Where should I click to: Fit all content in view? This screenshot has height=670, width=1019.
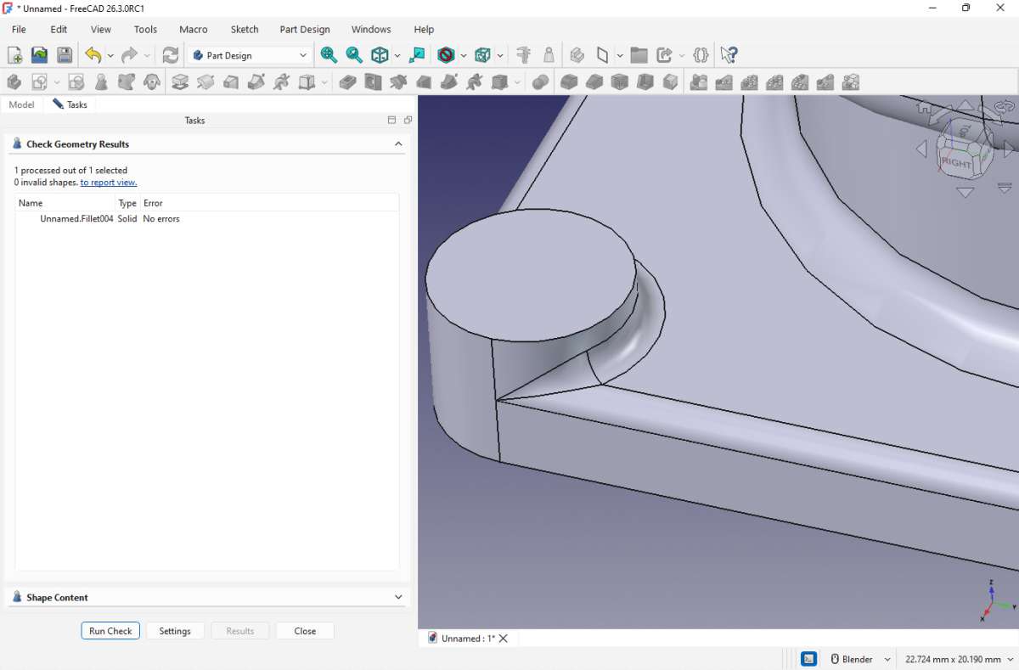[329, 55]
